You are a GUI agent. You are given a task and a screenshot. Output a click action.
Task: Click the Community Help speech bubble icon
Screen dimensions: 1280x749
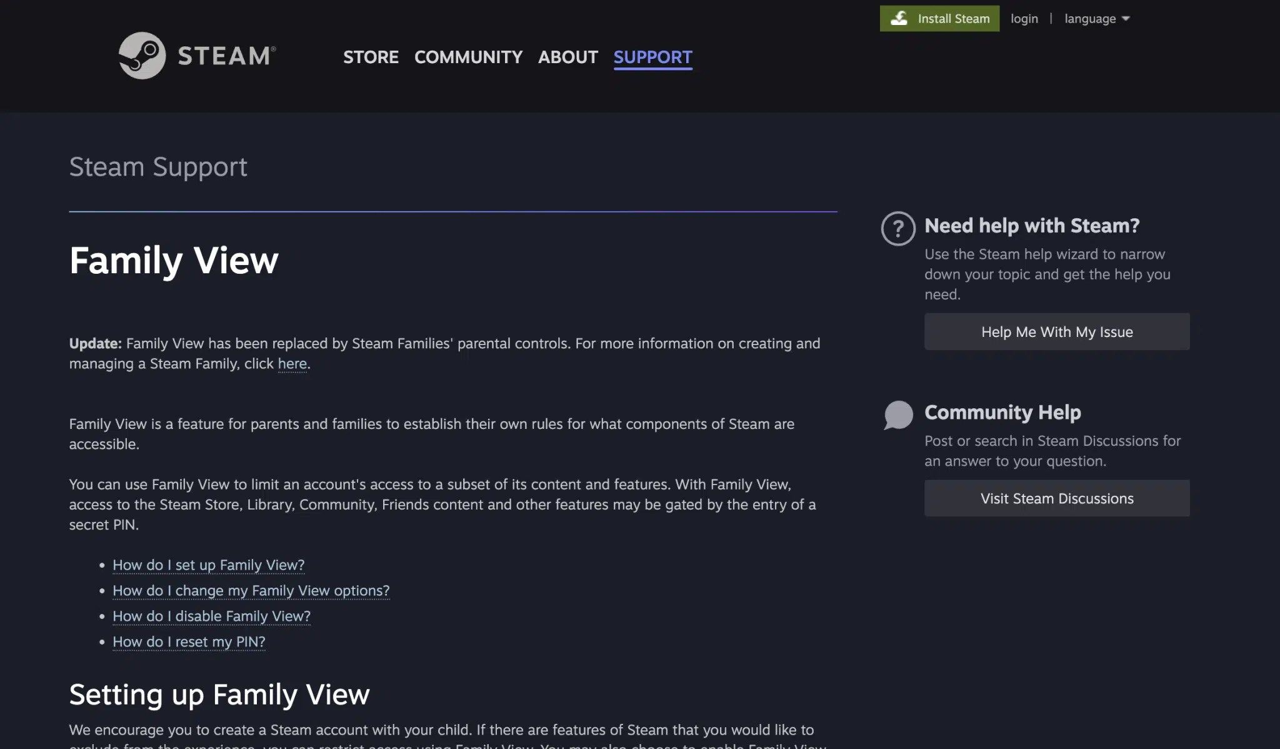pyautogui.click(x=898, y=415)
